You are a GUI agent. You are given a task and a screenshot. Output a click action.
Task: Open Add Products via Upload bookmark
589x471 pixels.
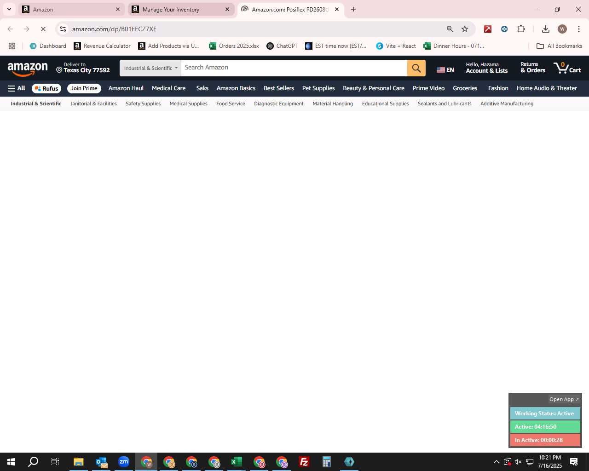[x=169, y=46]
